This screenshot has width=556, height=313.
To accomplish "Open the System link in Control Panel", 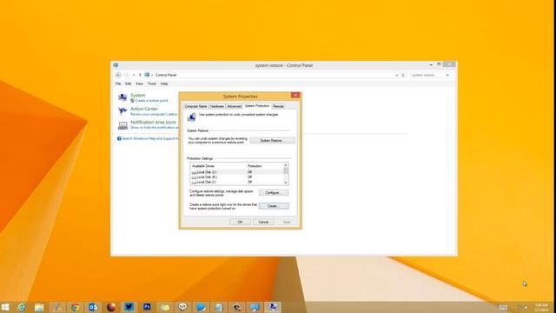I will click(x=137, y=95).
